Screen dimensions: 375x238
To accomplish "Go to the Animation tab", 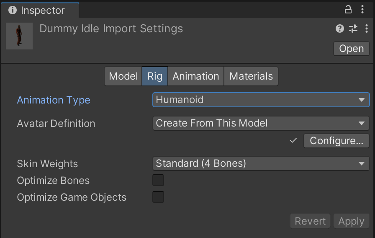I will (196, 76).
